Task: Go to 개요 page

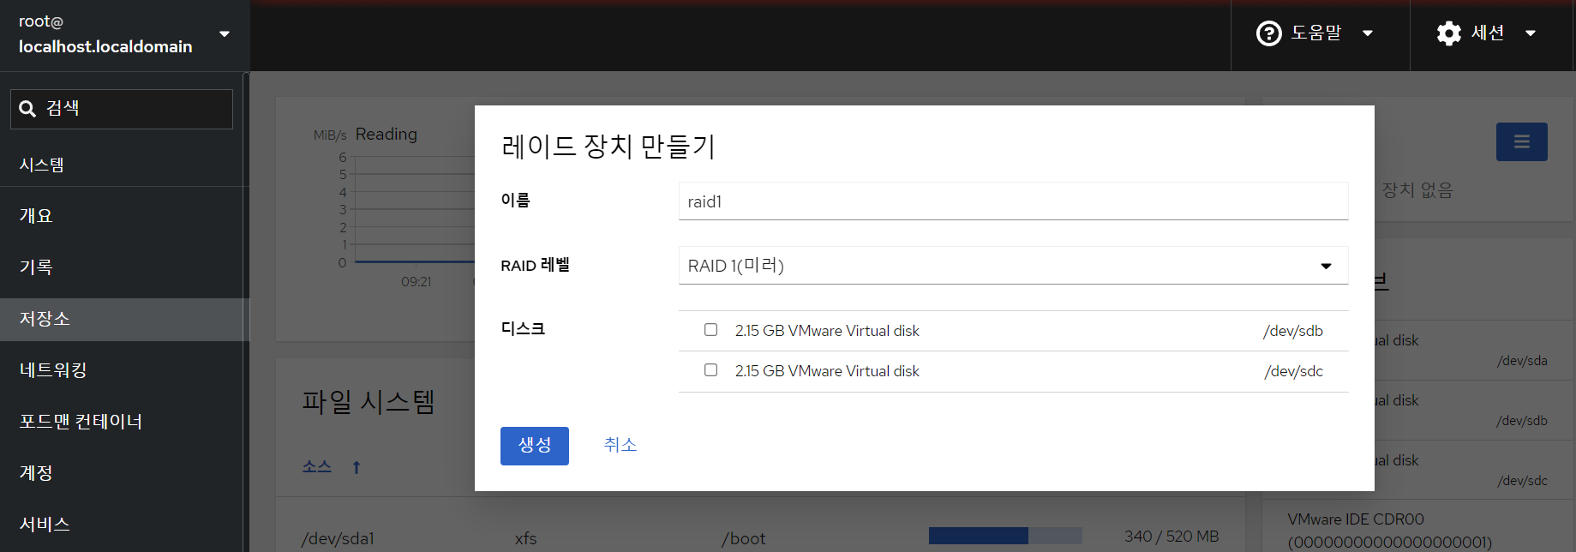Action: click(x=124, y=216)
